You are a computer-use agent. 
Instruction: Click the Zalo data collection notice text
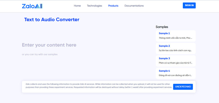(99, 86)
